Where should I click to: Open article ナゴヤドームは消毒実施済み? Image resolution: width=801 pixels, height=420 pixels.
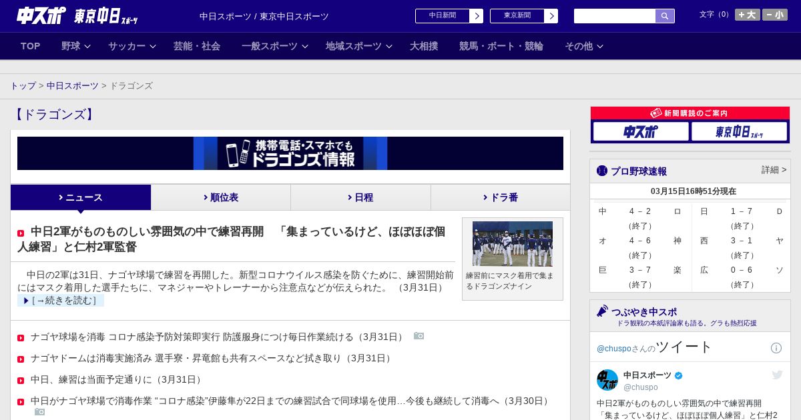pos(212,359)
